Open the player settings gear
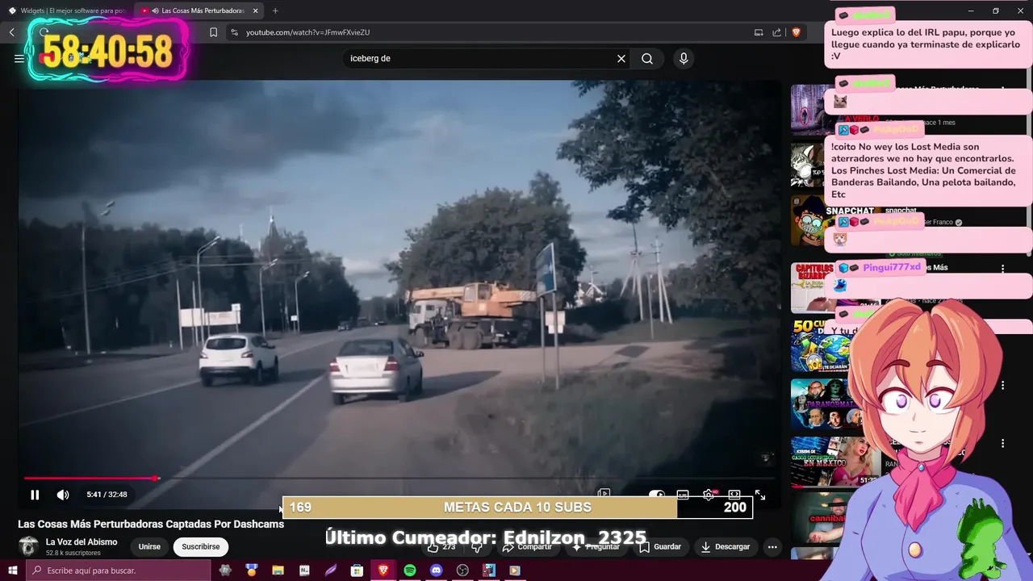The height and width of the screenshot is (581, 1033). pyautogui.click(x=709, y=495)
